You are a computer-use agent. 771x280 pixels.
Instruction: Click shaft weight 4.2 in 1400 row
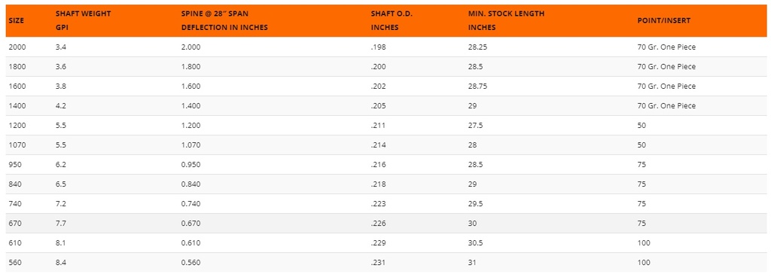62,105
